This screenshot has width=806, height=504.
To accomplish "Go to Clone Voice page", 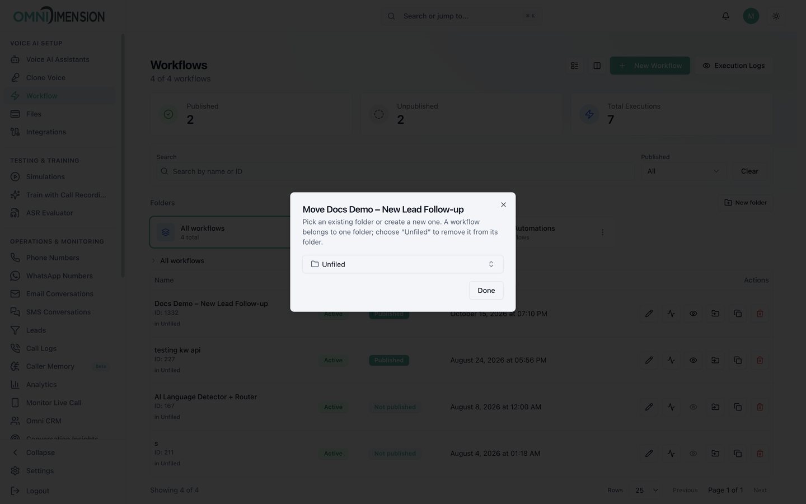I will (45, 78).
